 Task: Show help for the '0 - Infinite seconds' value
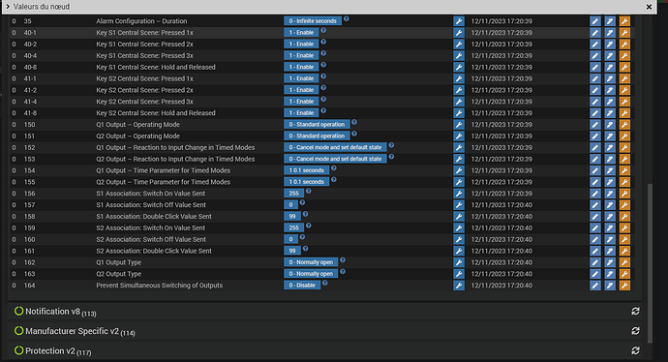coord(347,18)
